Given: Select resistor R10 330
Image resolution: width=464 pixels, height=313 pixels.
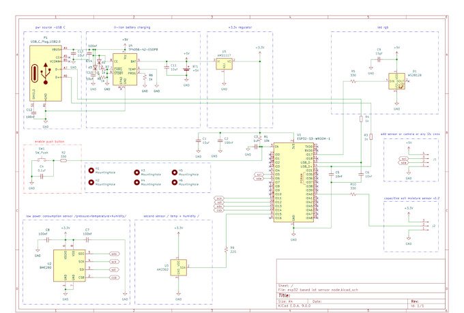Looking at the screenshot, I should [353, 194].
